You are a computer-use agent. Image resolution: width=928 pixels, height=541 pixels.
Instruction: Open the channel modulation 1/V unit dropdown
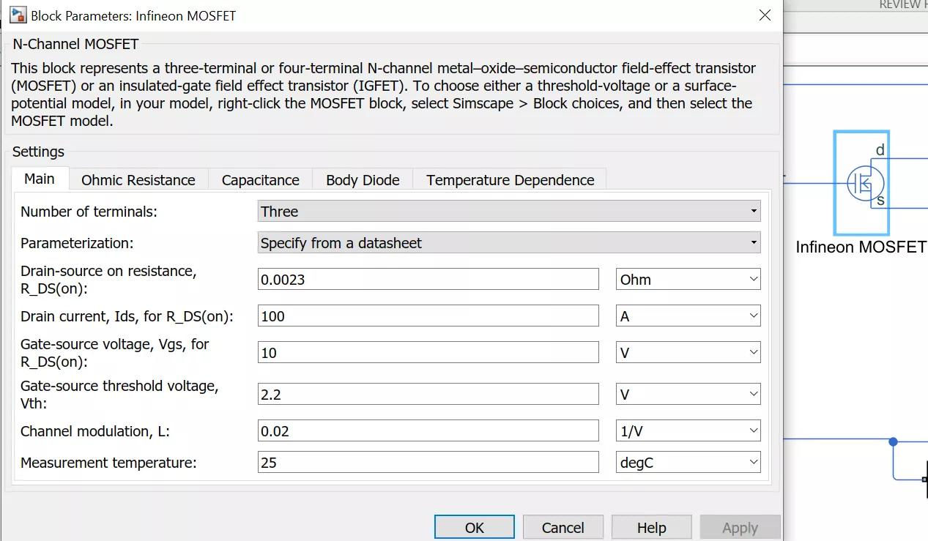pyautogui.click(x=688, y=430)
